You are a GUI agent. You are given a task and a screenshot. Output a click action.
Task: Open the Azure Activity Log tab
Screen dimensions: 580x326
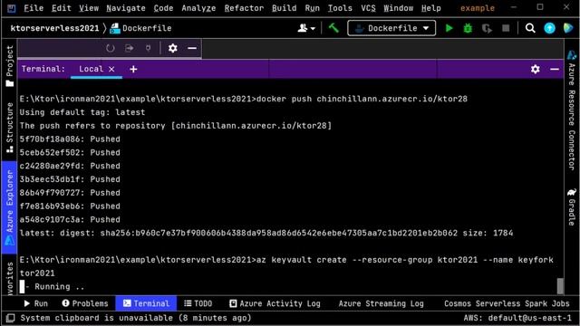tap(275, 303)
